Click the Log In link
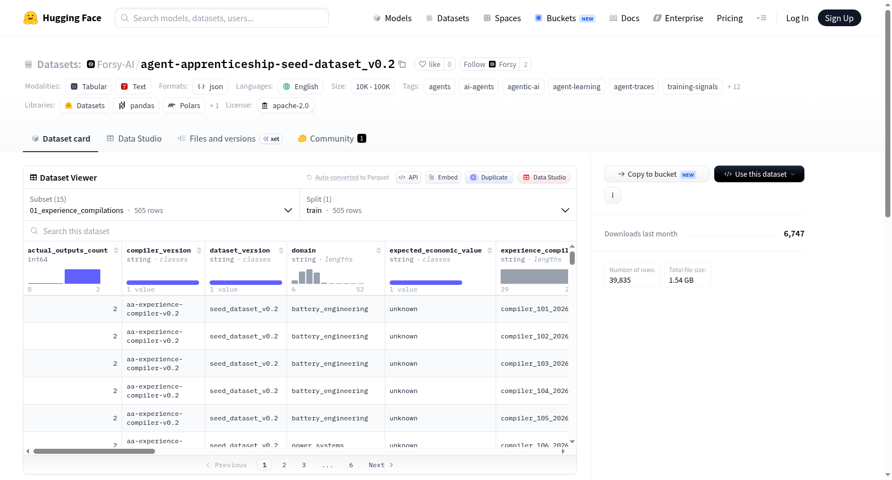 pos(797,18)
